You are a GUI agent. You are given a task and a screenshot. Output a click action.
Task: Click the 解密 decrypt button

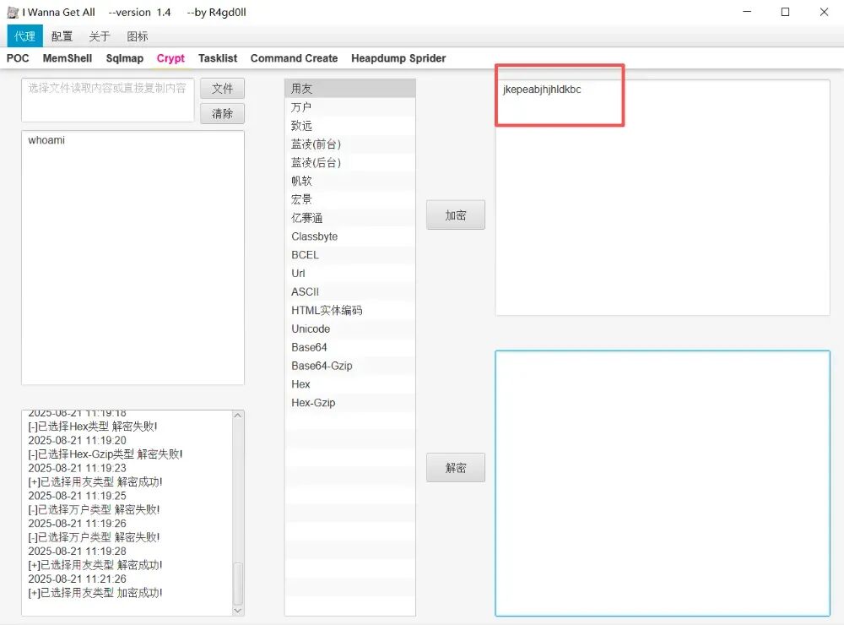[x=456, y=468]
